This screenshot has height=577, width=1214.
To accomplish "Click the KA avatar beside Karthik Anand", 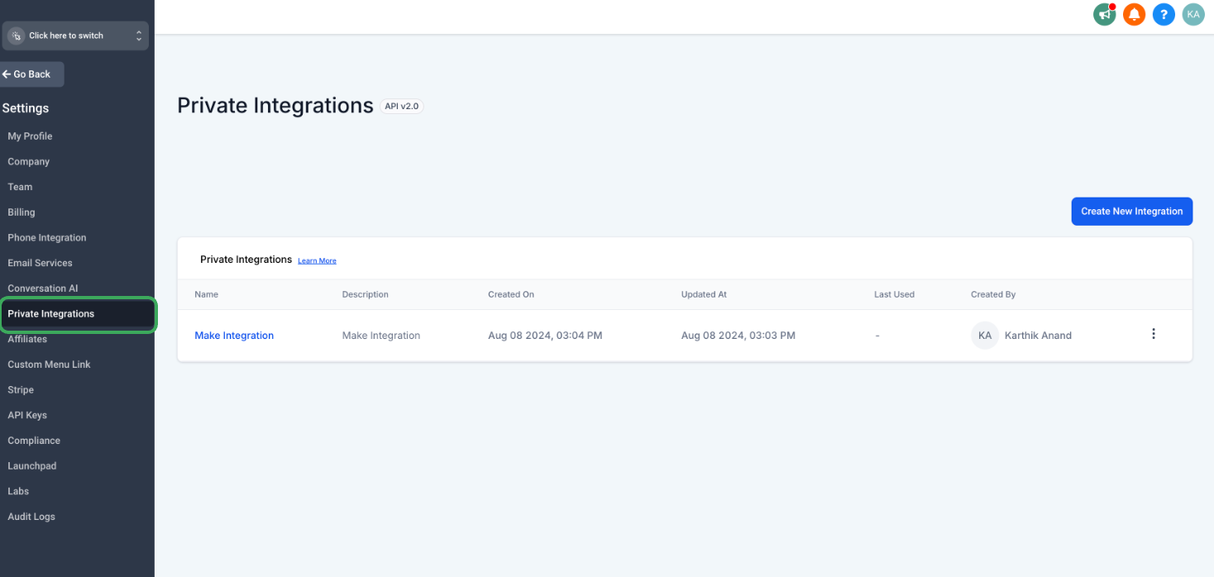I will [x=985, y=336].
